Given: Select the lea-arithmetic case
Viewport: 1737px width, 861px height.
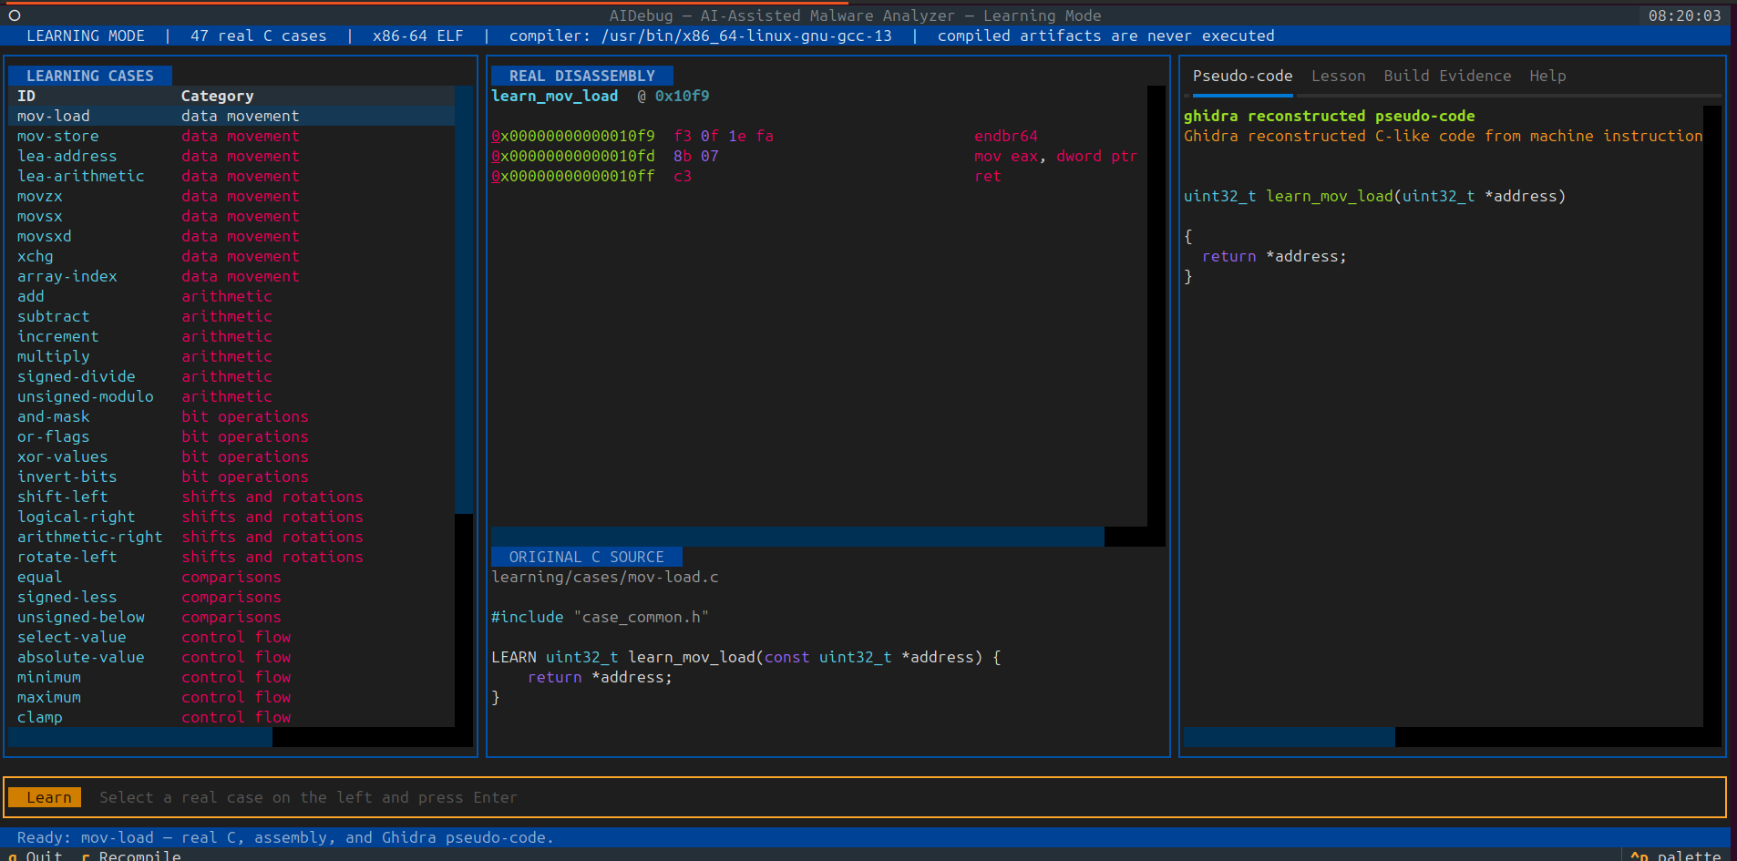Looking at the screenshot, I should pyautogui.click(x=231, y=176).
